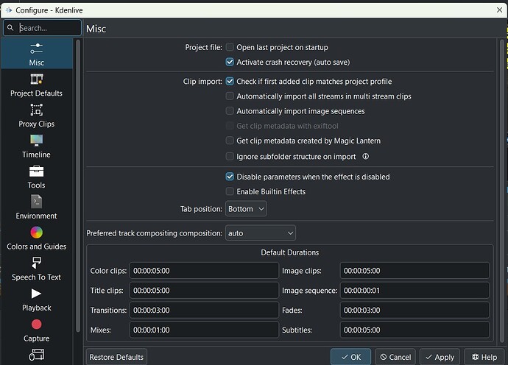The width and height of the screenshot is (508, 365).
Task: Enable auto import of multi stream clips
Action: [x=230, y=96]
